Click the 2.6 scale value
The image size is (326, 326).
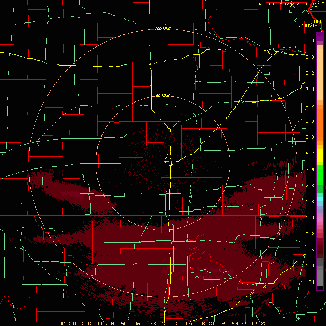point(310,186)
